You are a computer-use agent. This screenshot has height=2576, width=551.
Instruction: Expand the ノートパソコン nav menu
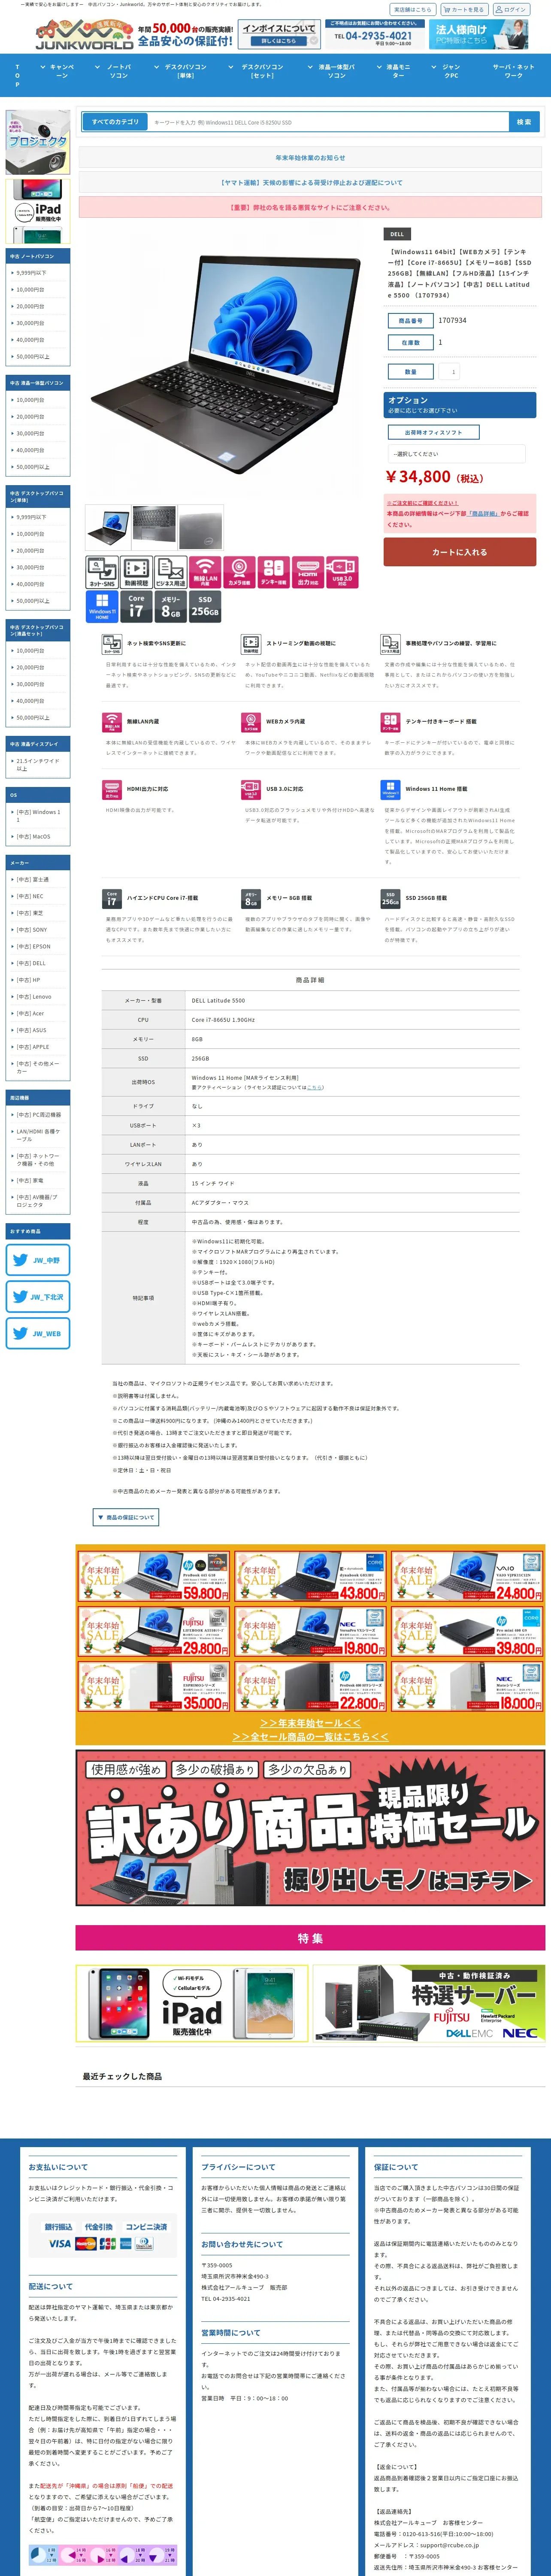(118, 71)
